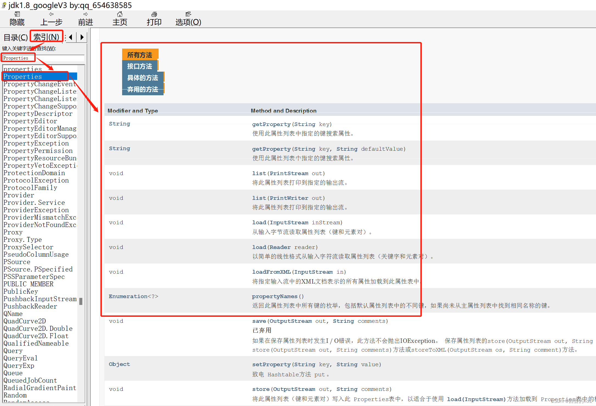Select QueryEval in the index list
The image size is (596, 406).
pos(21,358)
